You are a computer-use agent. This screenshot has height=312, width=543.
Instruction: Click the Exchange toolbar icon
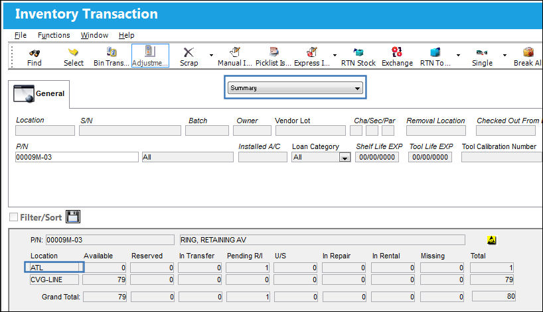click(397, 52)
